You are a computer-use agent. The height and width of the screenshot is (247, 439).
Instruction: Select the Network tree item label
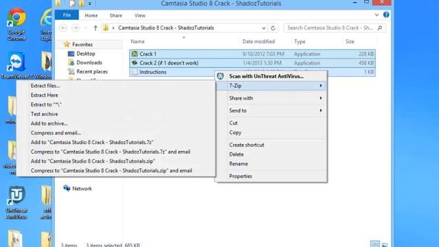coord(82,189)
